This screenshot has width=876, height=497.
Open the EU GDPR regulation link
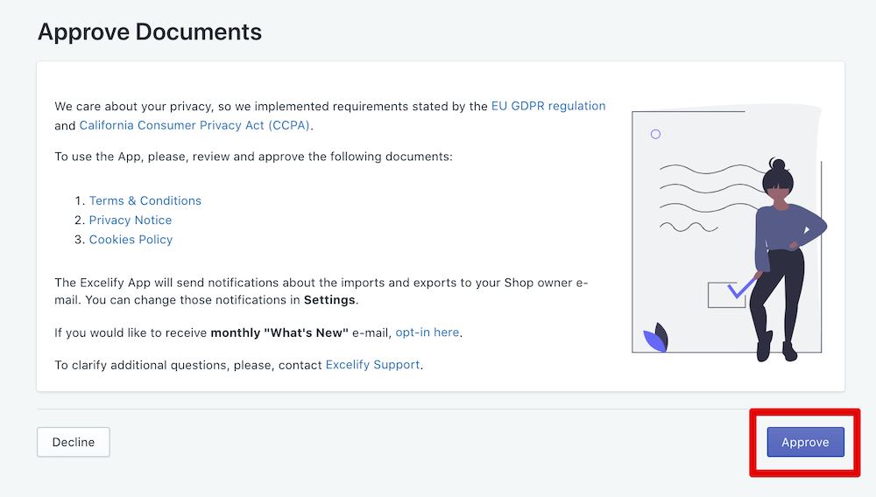(548, 106)
